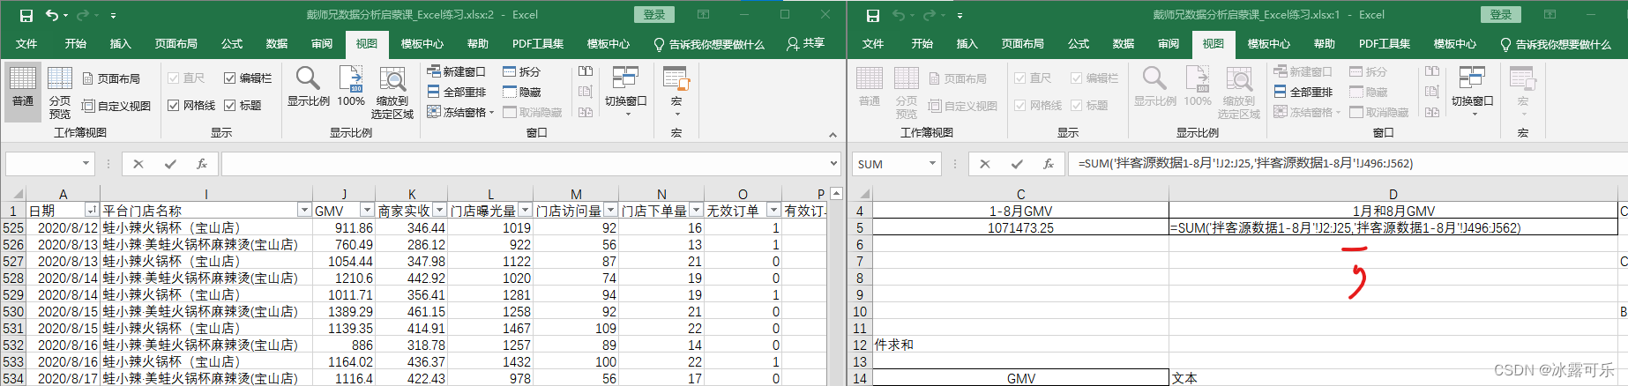
Task: Open 商家实收 column filter dropdown
Action: click(439, 211)
